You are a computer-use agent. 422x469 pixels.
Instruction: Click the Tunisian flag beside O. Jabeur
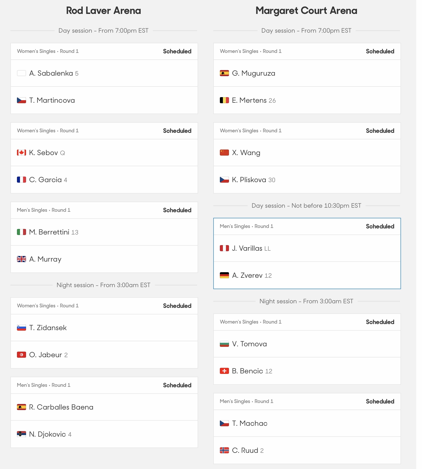coord(22,355)
